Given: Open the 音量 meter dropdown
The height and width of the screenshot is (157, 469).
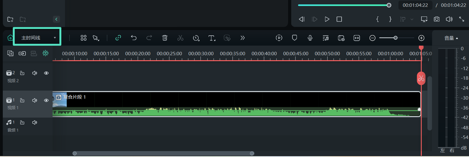Looking at the screenshot, I should coord(451,38).
